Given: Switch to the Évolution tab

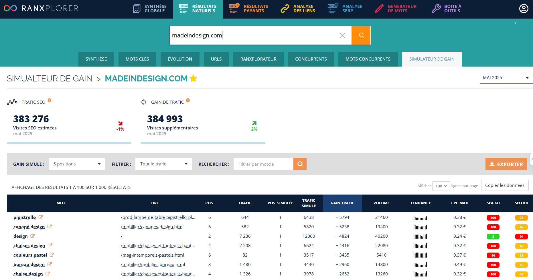Looking at the screenshot, I should click(180, 59).
